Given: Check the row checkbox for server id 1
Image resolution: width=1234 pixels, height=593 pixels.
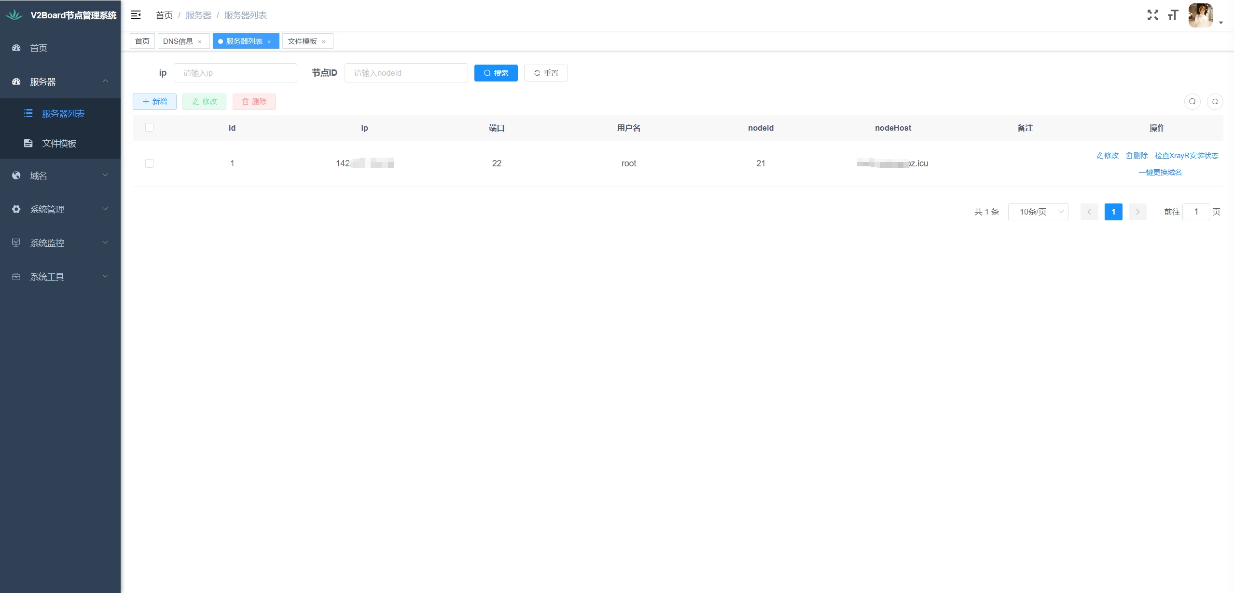Looking at the screenshot, I should pos(149,163).
